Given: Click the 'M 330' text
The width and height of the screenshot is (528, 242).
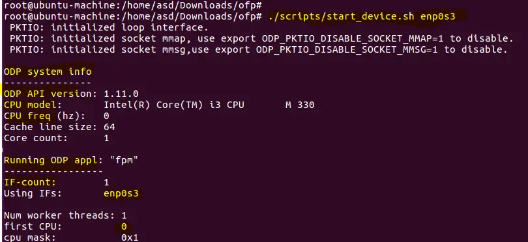Looking at the screenshot, I should [x=300, y=105].
